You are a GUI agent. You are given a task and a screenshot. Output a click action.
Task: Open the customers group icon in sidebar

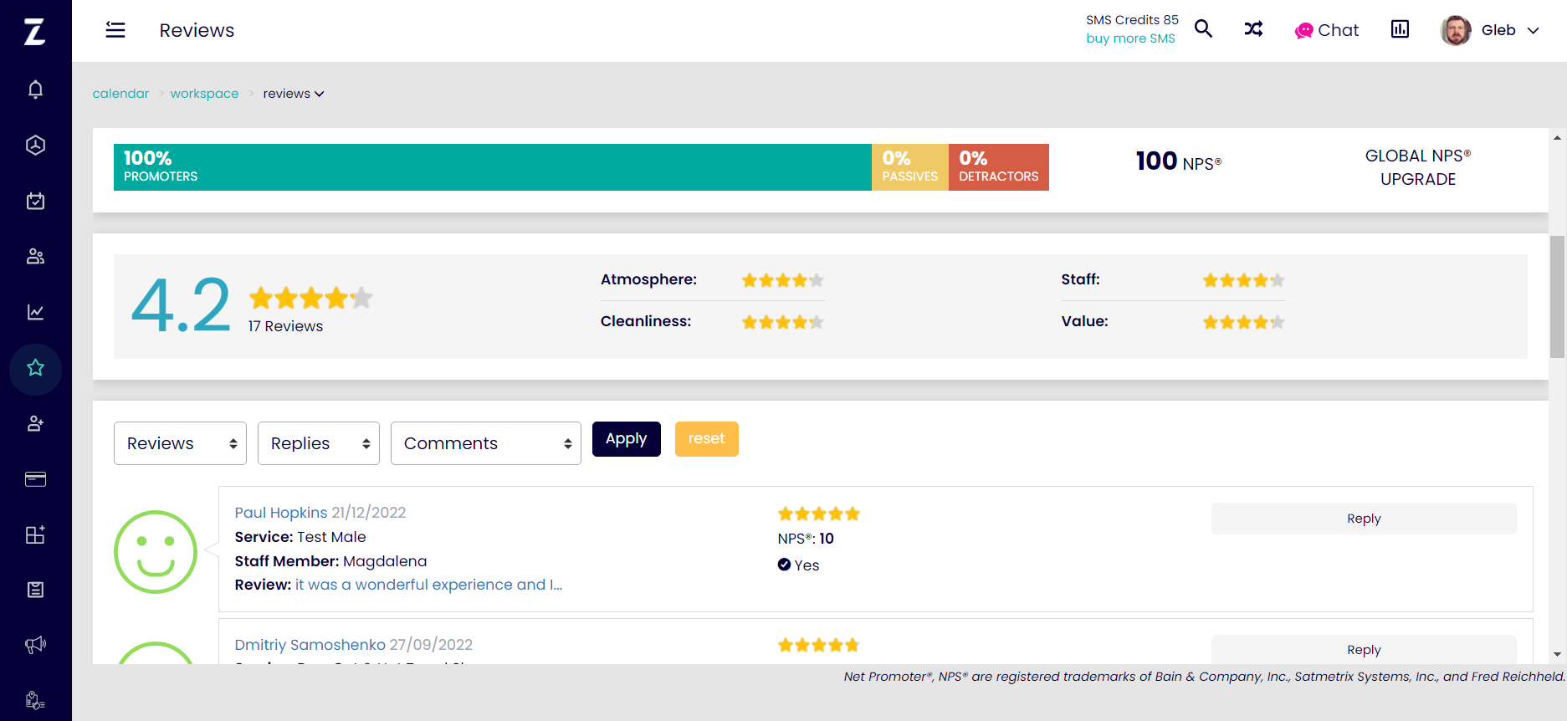pos(35,256)
